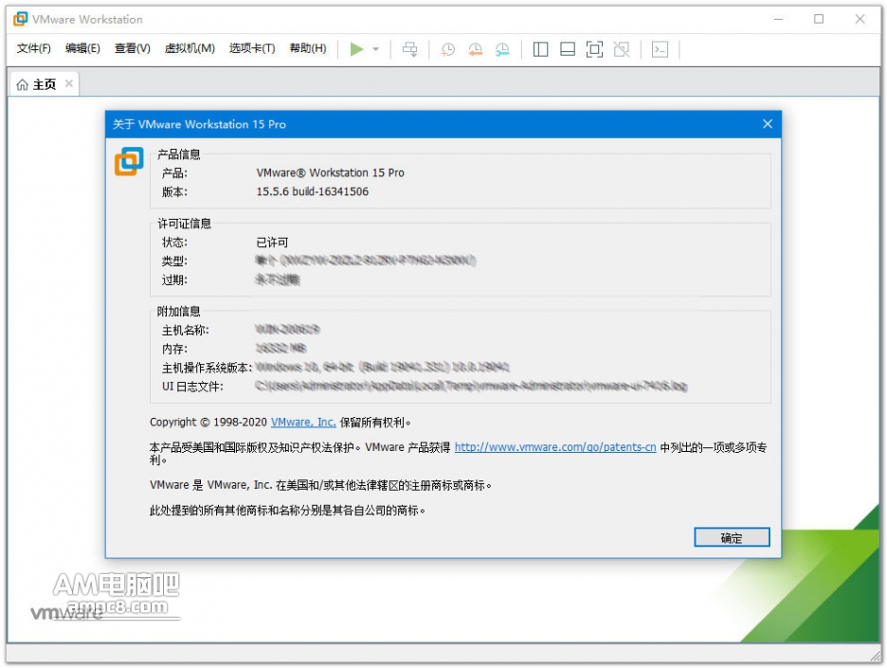Click the 确定 button
Viewport: 887px width, 668px height.
pos(732,537)
